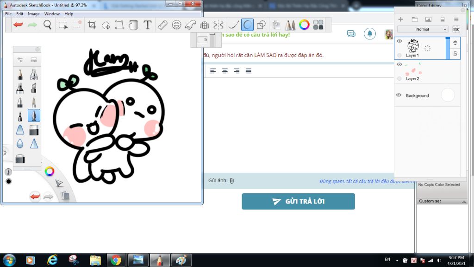Select the Steady Stroke tool
Image resolution: width=474 pixels, height=267 pixels.
coord(233,25)
